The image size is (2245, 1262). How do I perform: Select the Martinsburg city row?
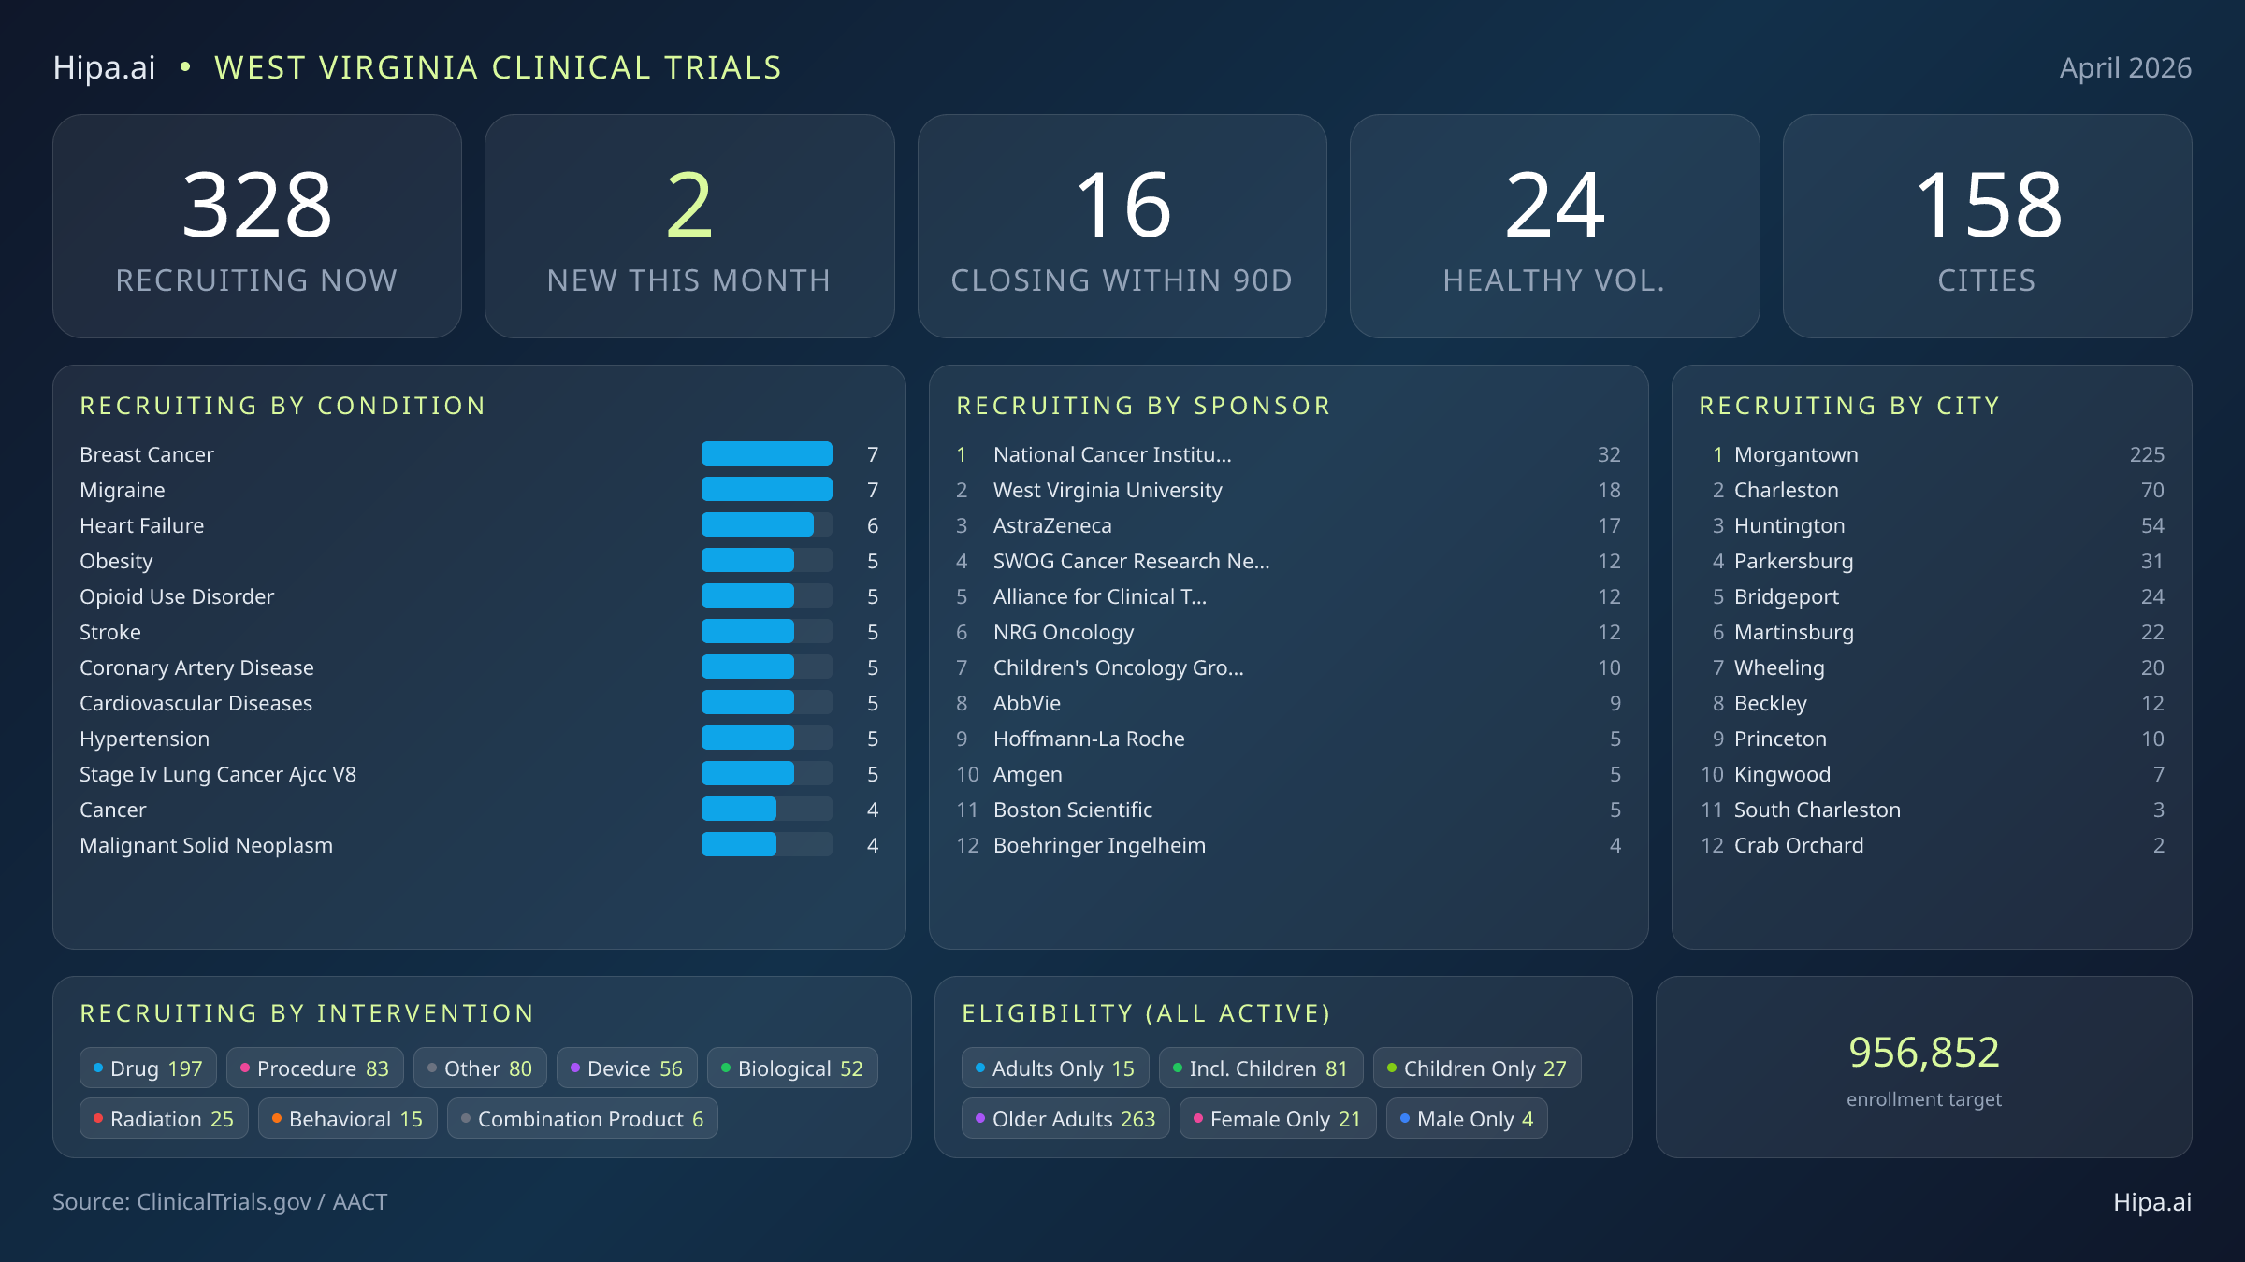click(1932, 632)
